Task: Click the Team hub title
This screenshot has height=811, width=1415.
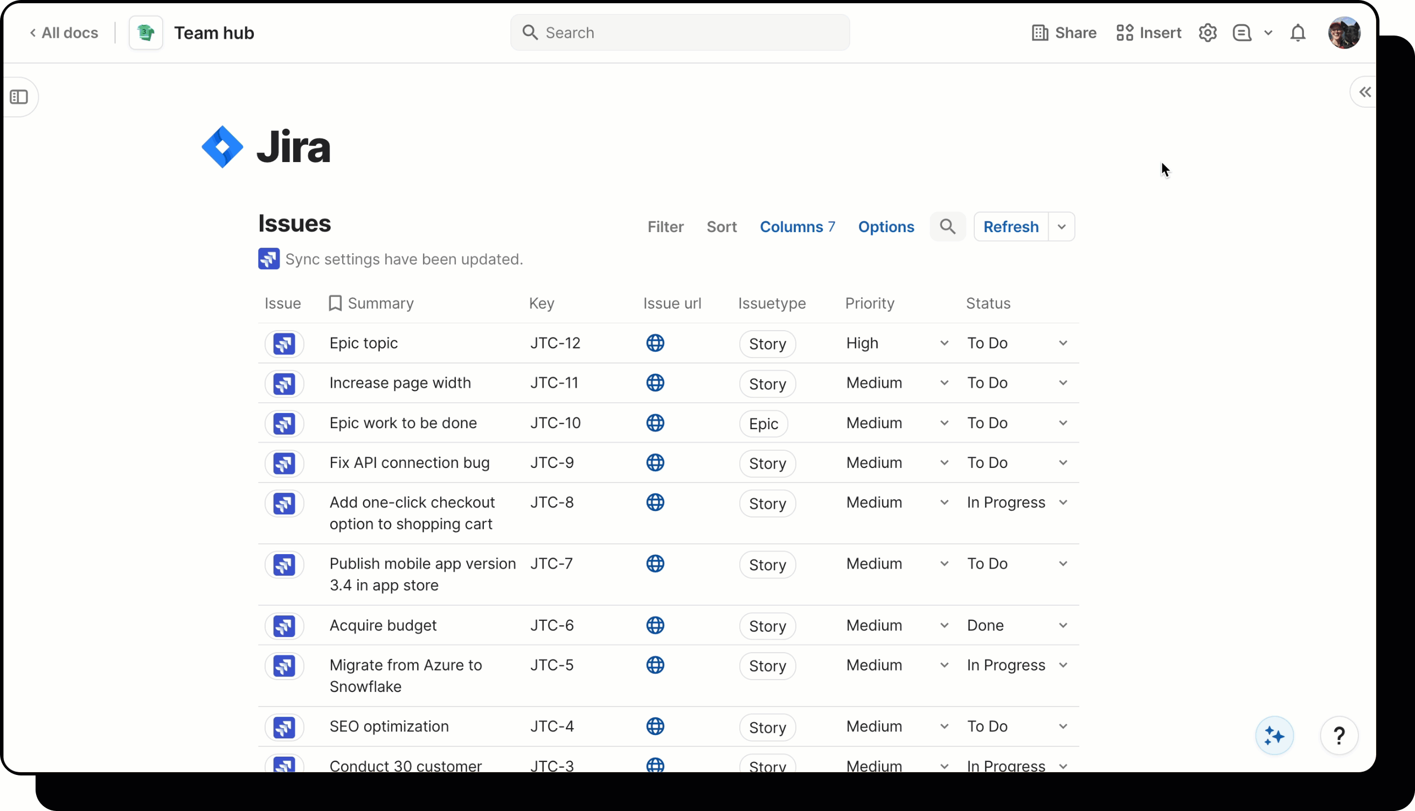Action: [x=214, y=33]
